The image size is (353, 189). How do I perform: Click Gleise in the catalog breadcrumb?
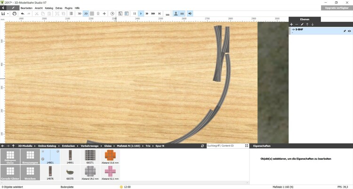pos(108,146)
